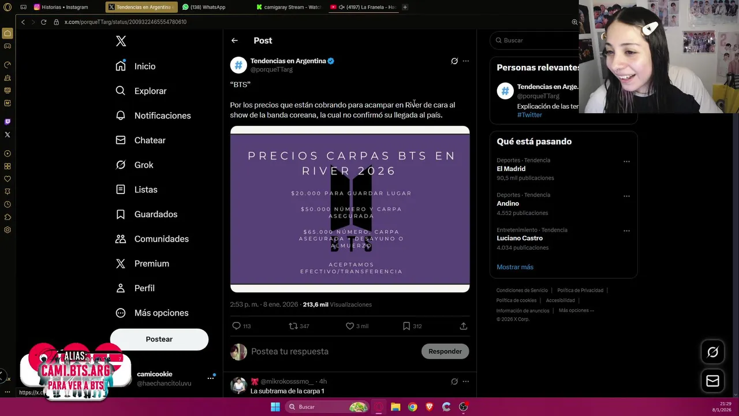Image resolution: width=739 pixels, height=416 pixels.
Task: Open floating messages envelope button
Action: click(x=712, y=381)
